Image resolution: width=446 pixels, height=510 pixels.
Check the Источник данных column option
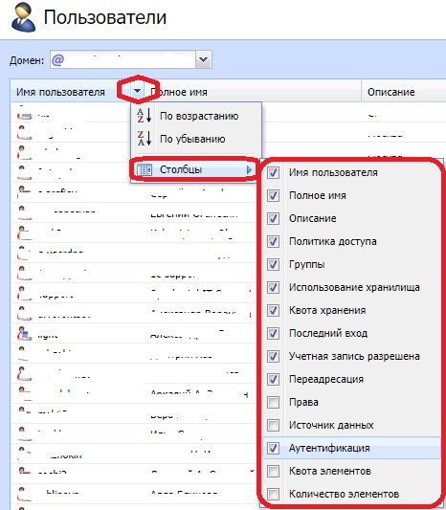click(x=273, y=425)
